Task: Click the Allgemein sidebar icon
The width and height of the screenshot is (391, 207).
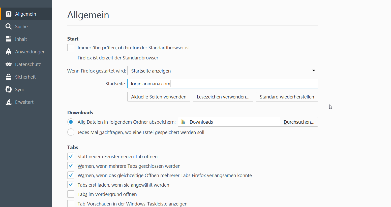Action: click(9, 14)
